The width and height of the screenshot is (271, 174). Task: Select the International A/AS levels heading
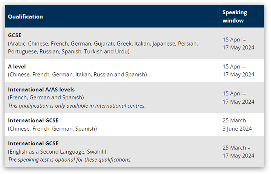point(41,90)
